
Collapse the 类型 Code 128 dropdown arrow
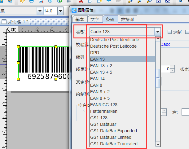pos(158,32)
